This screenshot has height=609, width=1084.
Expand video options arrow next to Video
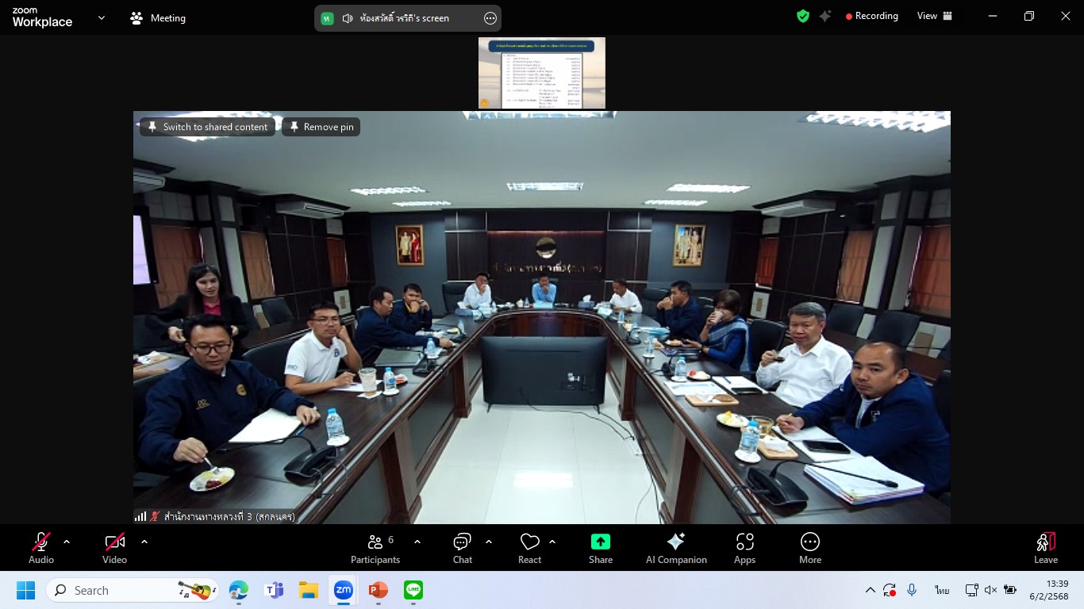(x=144, y=542)
